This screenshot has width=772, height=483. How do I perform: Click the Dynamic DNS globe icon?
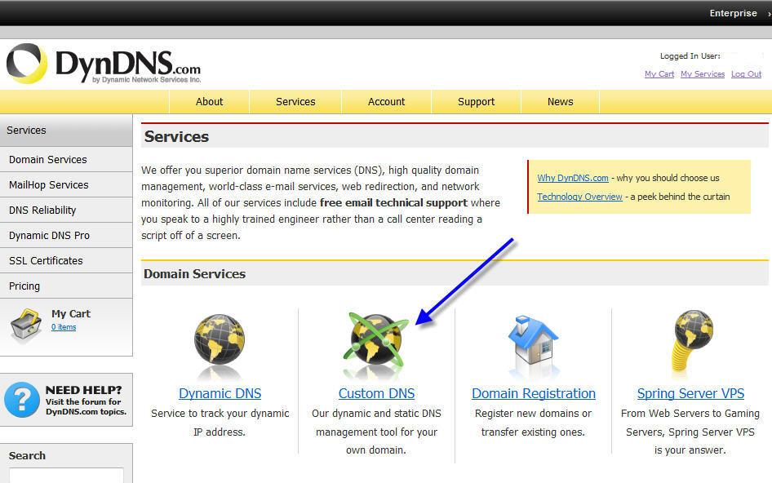220,339
